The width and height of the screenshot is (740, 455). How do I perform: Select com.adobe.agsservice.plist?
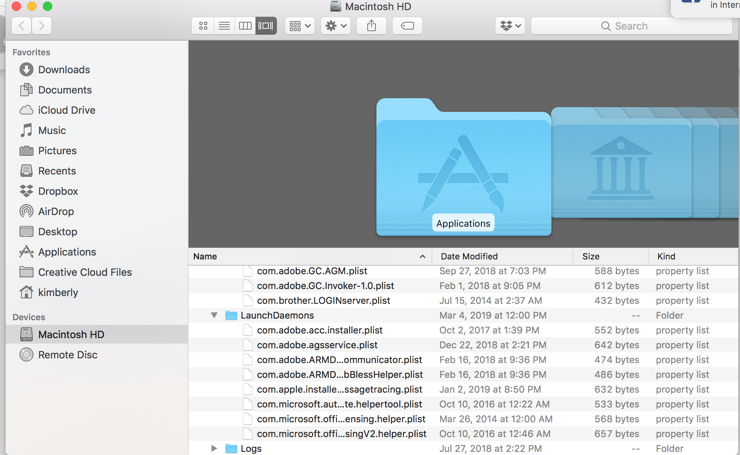463,345
